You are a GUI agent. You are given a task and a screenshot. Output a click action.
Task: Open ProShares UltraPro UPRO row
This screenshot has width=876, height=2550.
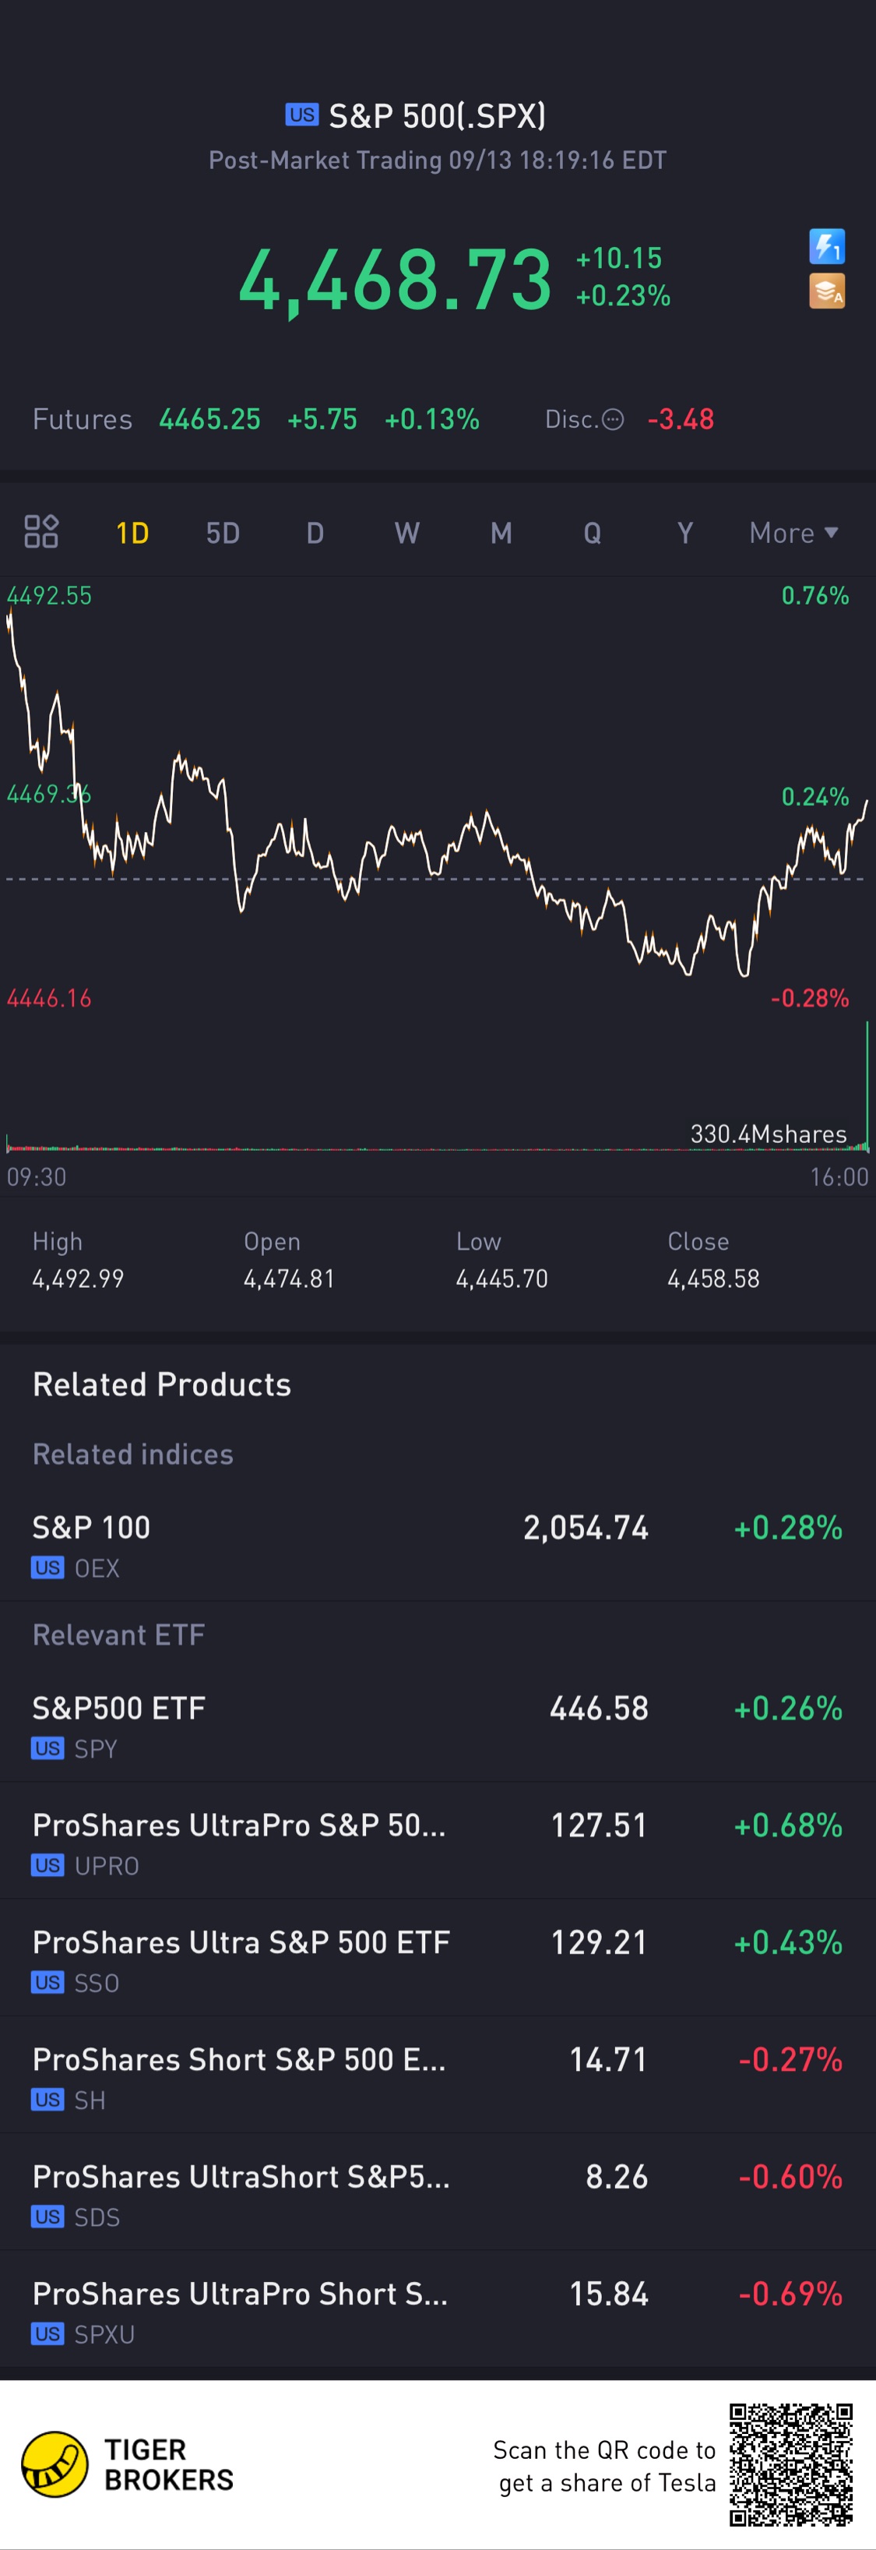(x=438, y=1841)
